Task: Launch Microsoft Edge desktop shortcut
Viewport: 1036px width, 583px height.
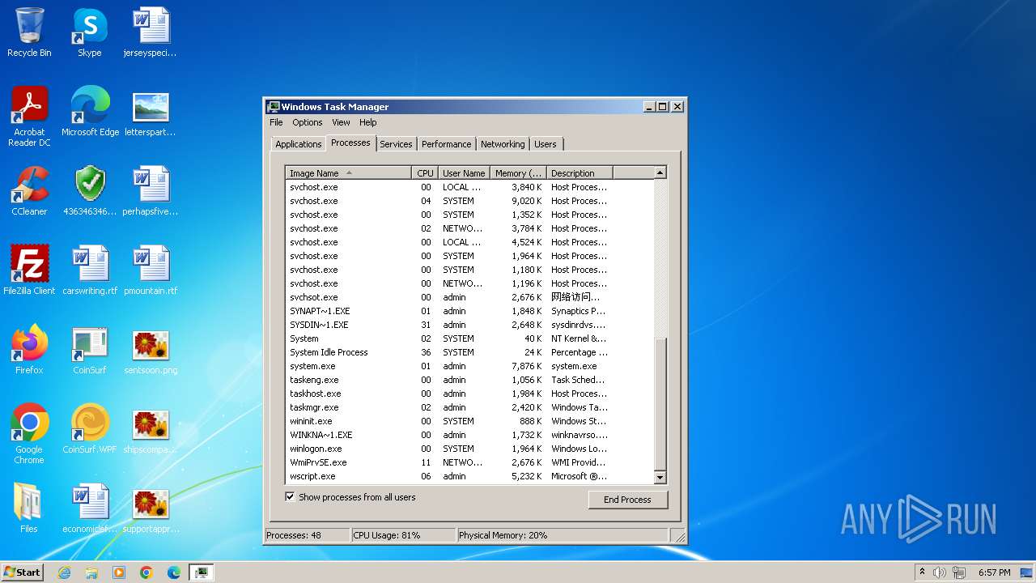Action: point(90,111)
